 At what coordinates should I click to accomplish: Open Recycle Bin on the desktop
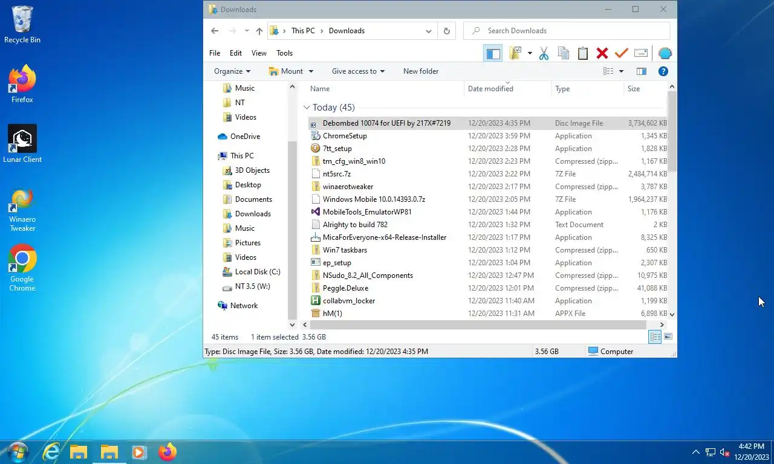click(22, 25)
